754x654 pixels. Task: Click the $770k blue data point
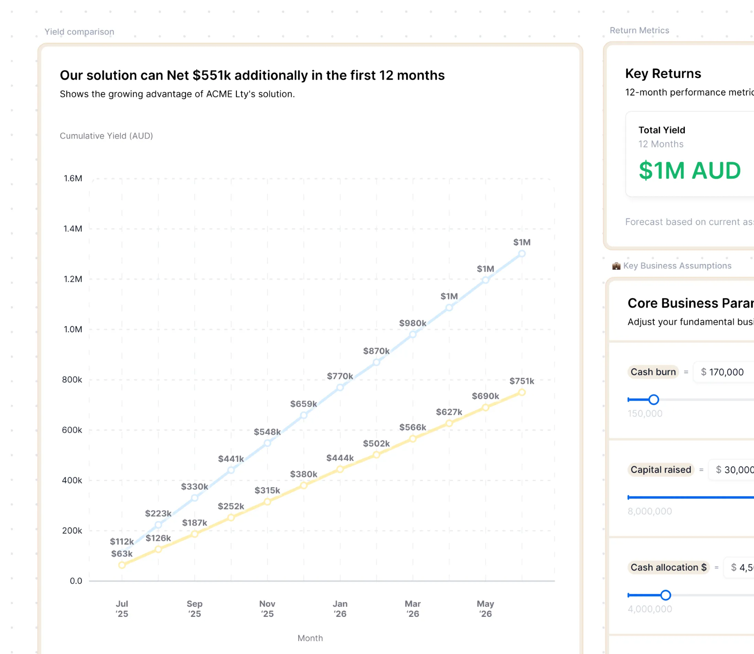[x=340, y=387]
